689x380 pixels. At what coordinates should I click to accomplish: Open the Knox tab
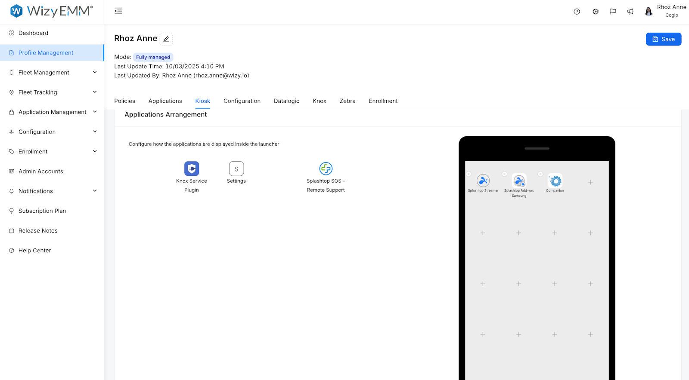pos(320,101)
